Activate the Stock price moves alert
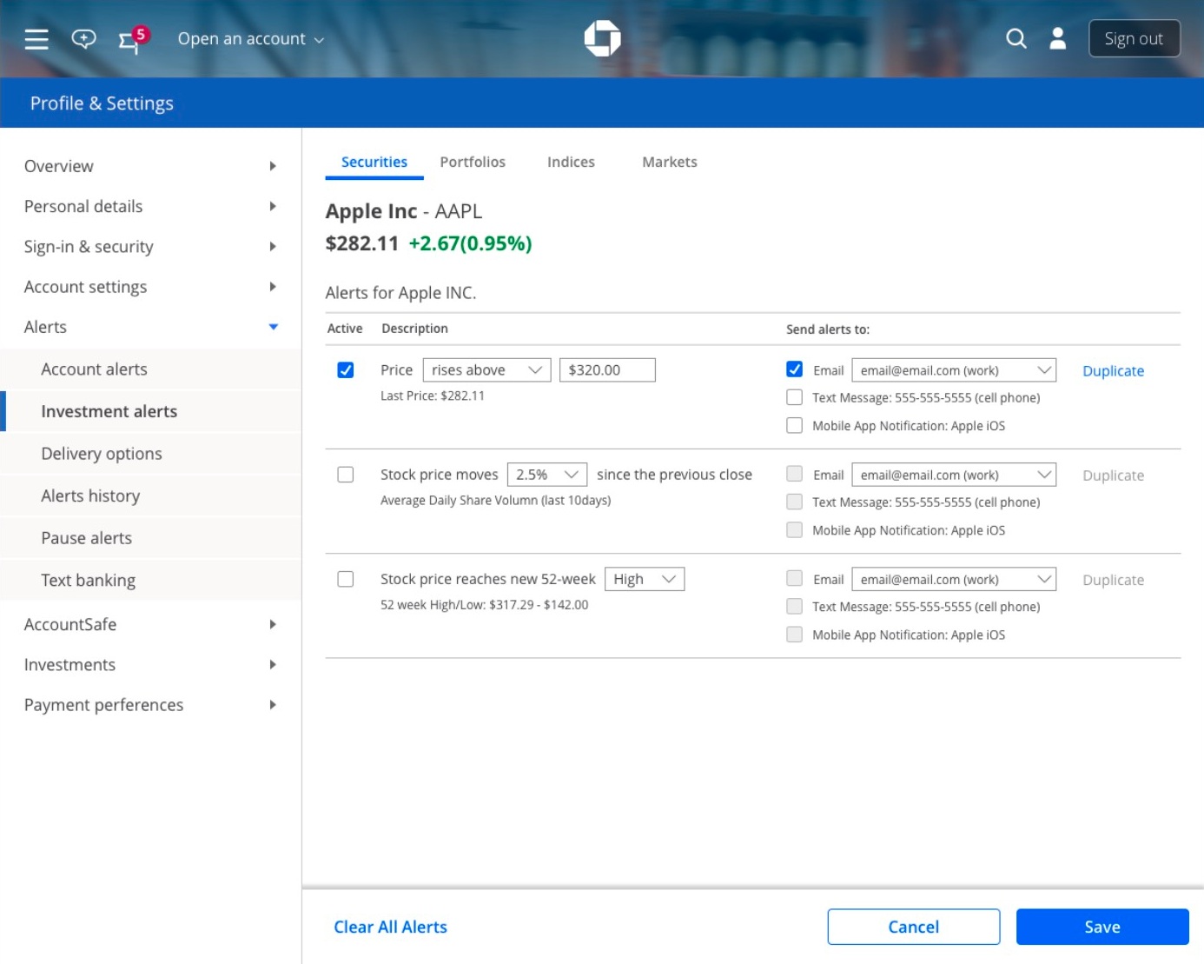 (346, 475)
